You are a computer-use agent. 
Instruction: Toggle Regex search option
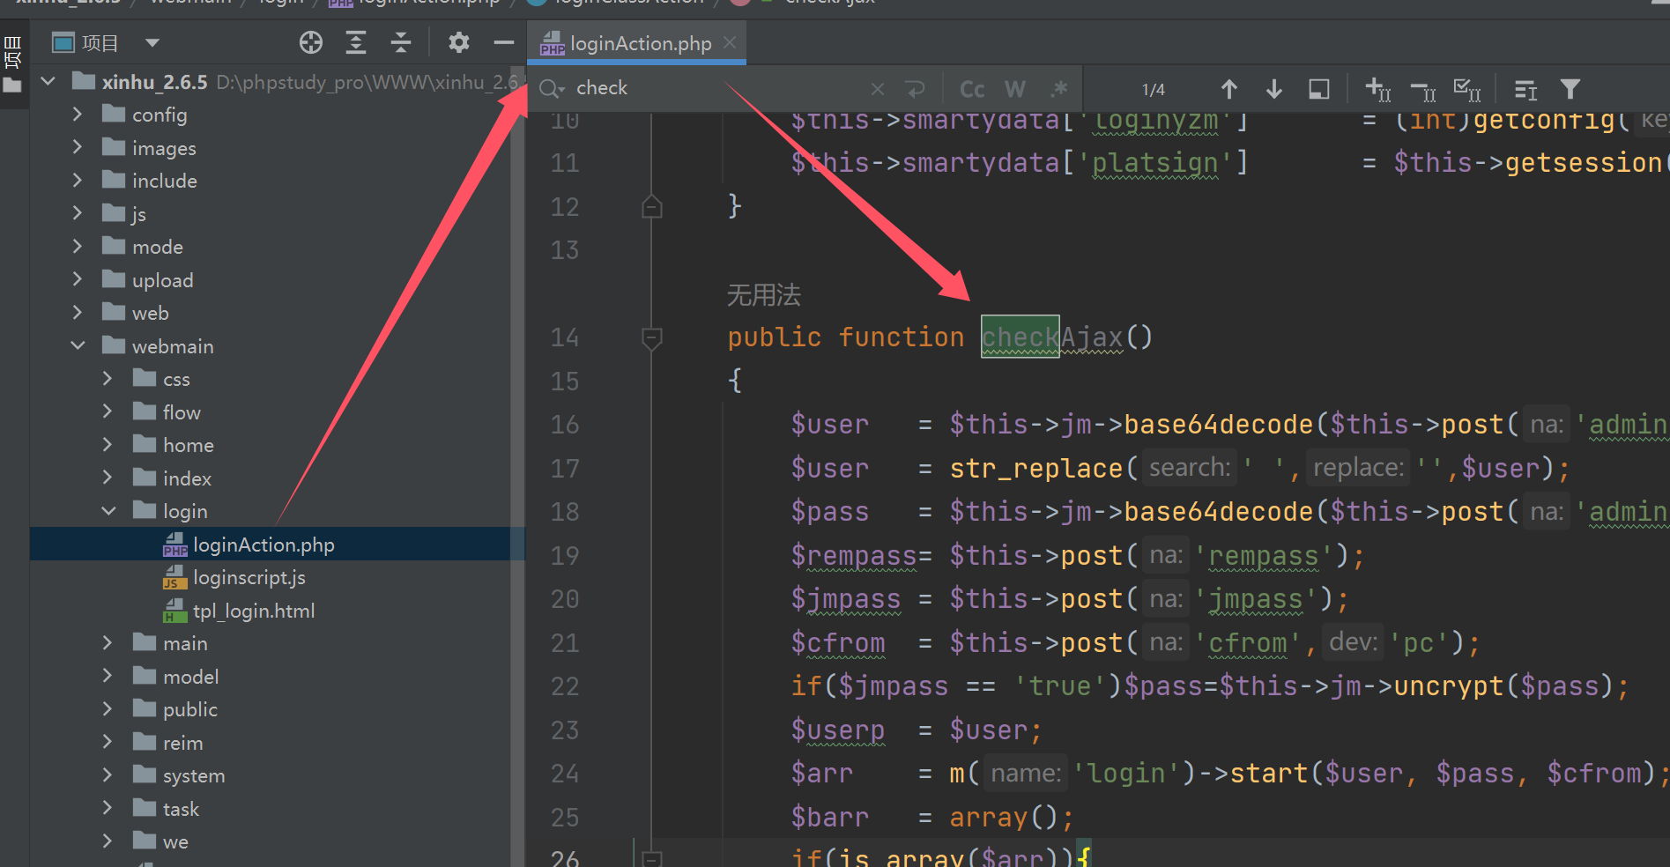click(x=1059, y=89)
